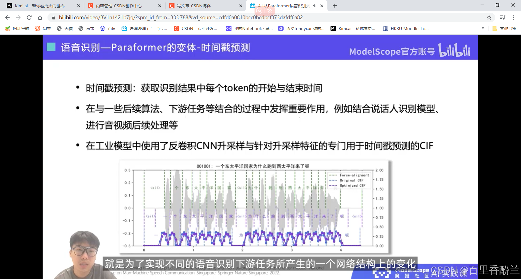Screen dimensions: 521x279
Task: Close the 写文章-CSDN博客 tab
Action: click(x=241, y=6)
